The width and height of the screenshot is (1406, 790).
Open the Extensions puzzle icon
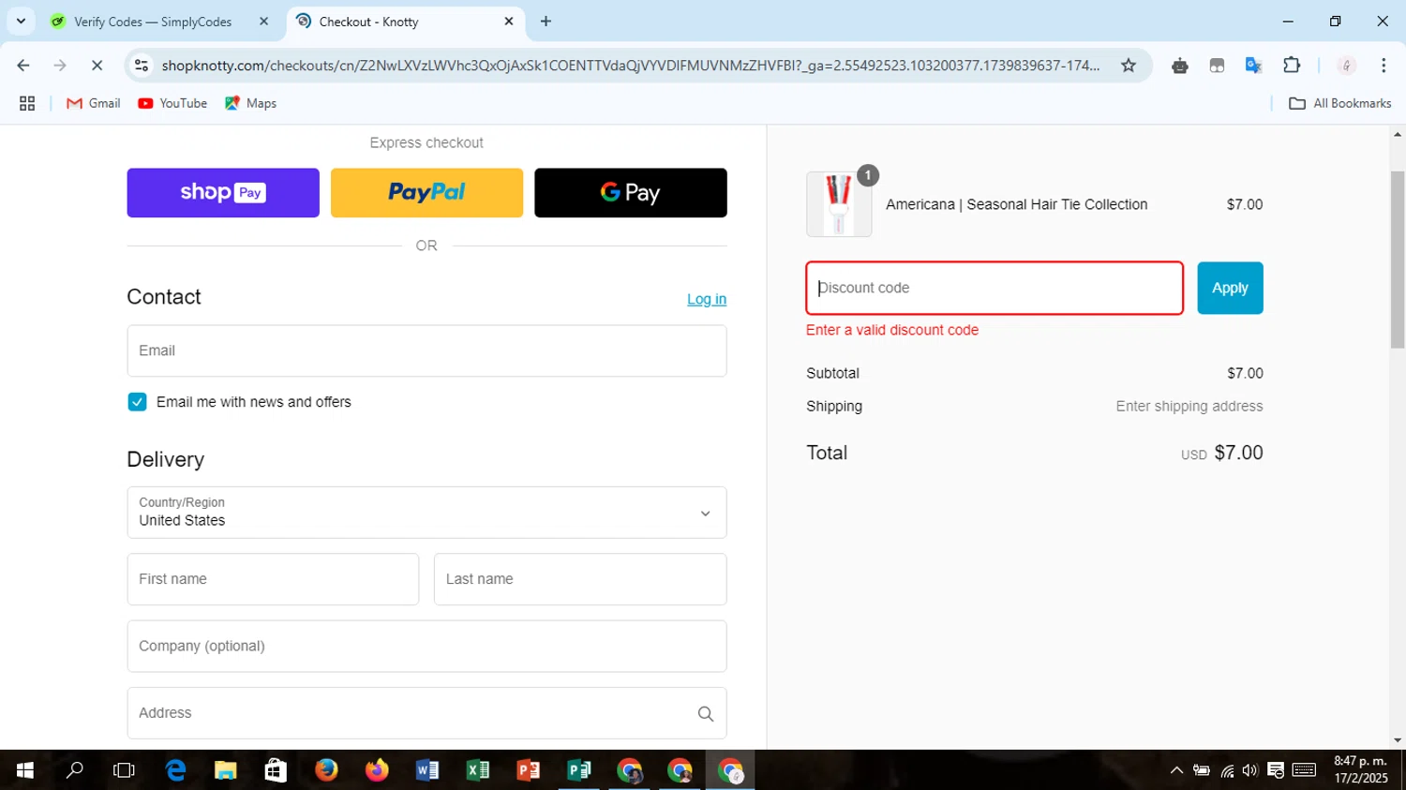[1292, 66]
